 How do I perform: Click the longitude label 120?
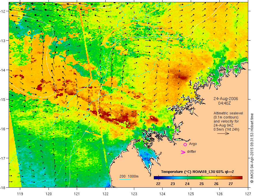point(48,194)
